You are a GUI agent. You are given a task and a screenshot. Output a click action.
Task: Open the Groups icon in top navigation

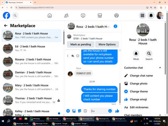point(117,15)
